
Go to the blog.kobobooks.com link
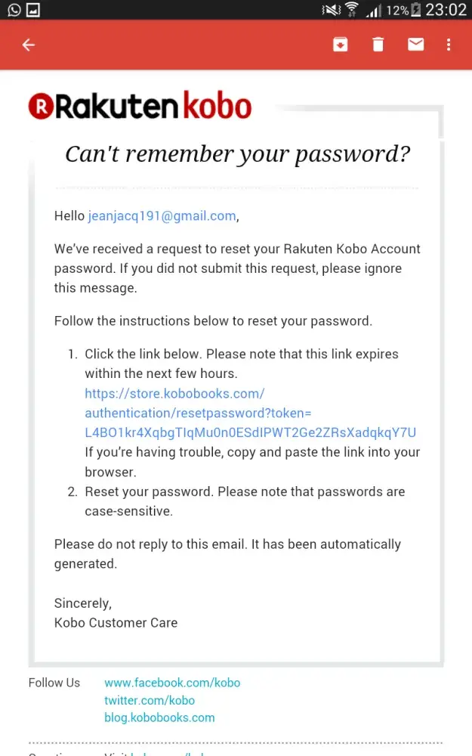(159, 717)
